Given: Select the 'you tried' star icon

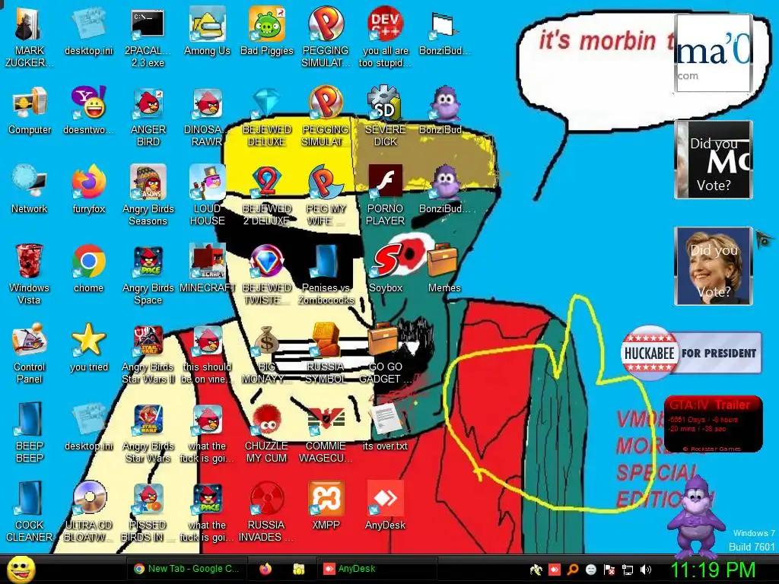Looking at the screenshot, I should click(x=88, y=347).
